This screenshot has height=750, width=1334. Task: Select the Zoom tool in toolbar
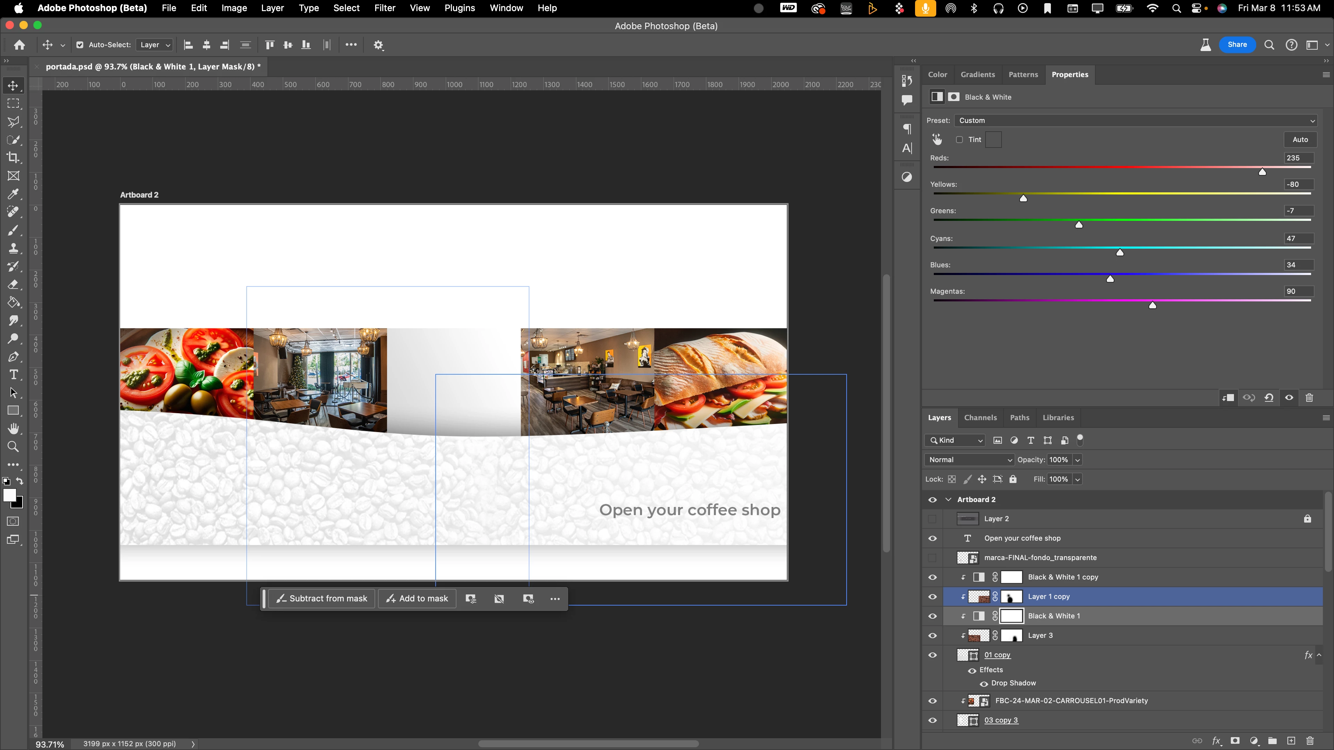14,447
